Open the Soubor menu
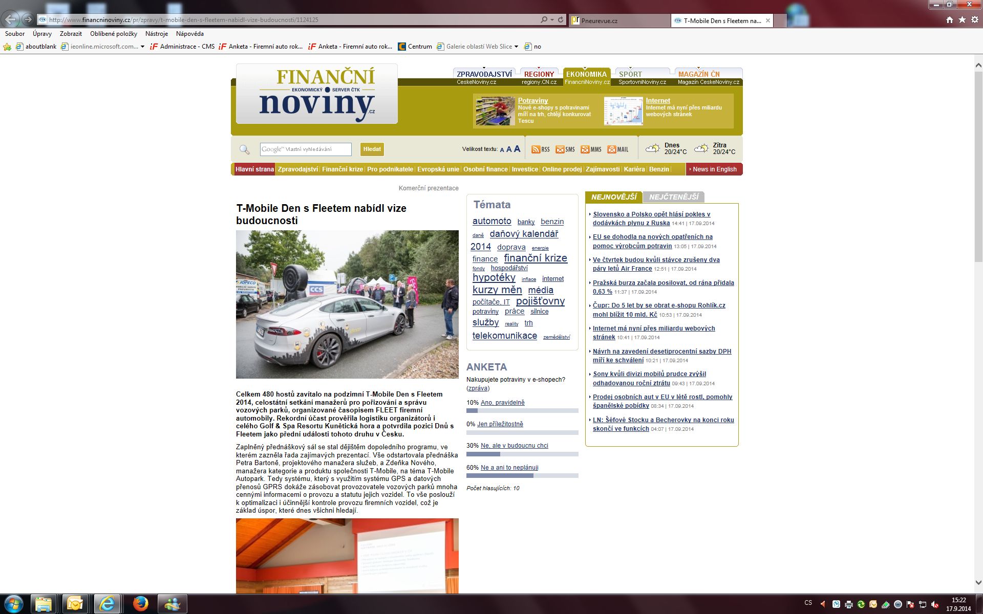 tap(15, 34)
